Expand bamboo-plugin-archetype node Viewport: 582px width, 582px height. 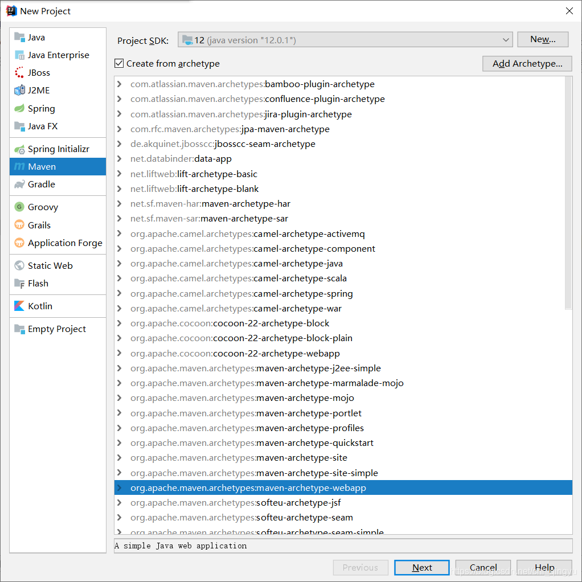(x=119, y=84)
